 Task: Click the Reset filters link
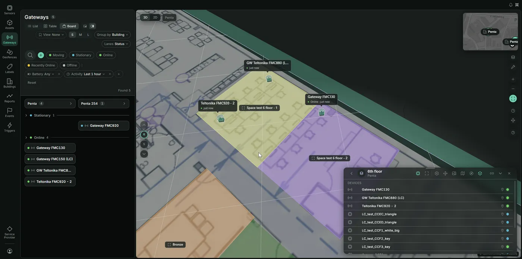click(32, 83)
